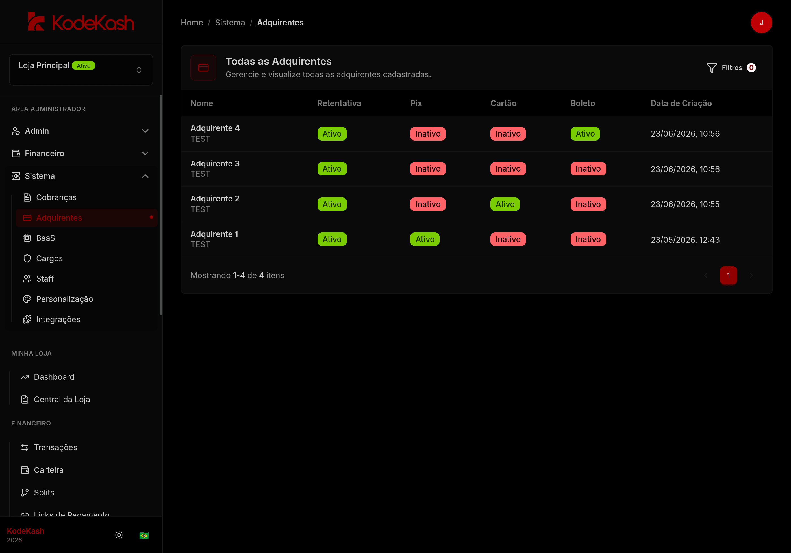Click the Adquirentes card icon in sidebar
The image size is (791, 553).
(27, 218)
